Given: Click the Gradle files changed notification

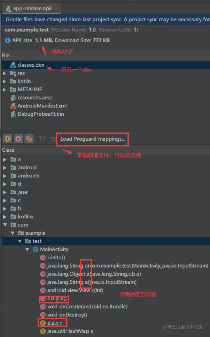Looking at the screenshot, I should pyautogui.click(x=106, y=20).
